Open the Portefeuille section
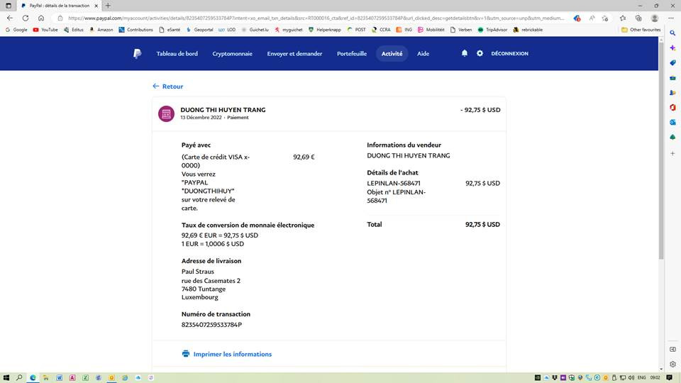The height and width of the screenshot is (383, 681). coord(352,54)
